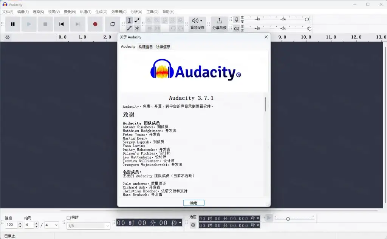Click the 9.0 mark on timeline ruler
The width and height of the screenshot is (387, 239).
coord(282,37)
